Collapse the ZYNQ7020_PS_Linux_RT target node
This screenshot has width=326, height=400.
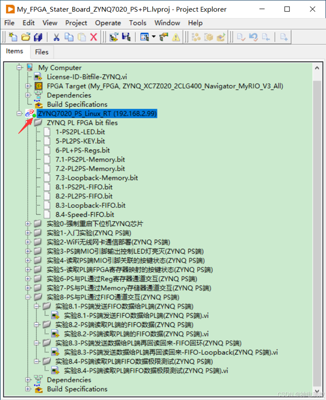(19, 113)
